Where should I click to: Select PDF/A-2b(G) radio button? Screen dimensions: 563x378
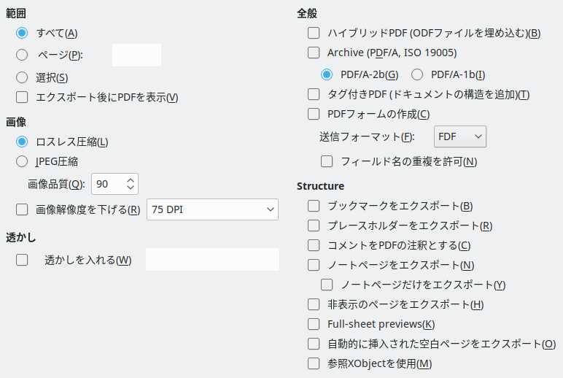(x=327, y=74)
